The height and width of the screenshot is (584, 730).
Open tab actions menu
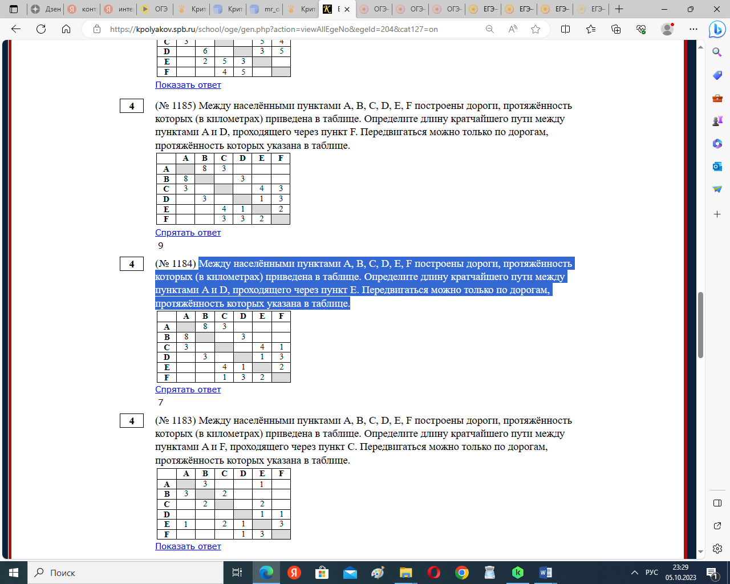pos(14,9)
